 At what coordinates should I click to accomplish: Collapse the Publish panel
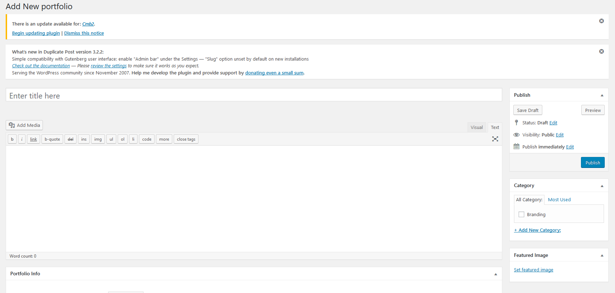(x=602, y=95)
